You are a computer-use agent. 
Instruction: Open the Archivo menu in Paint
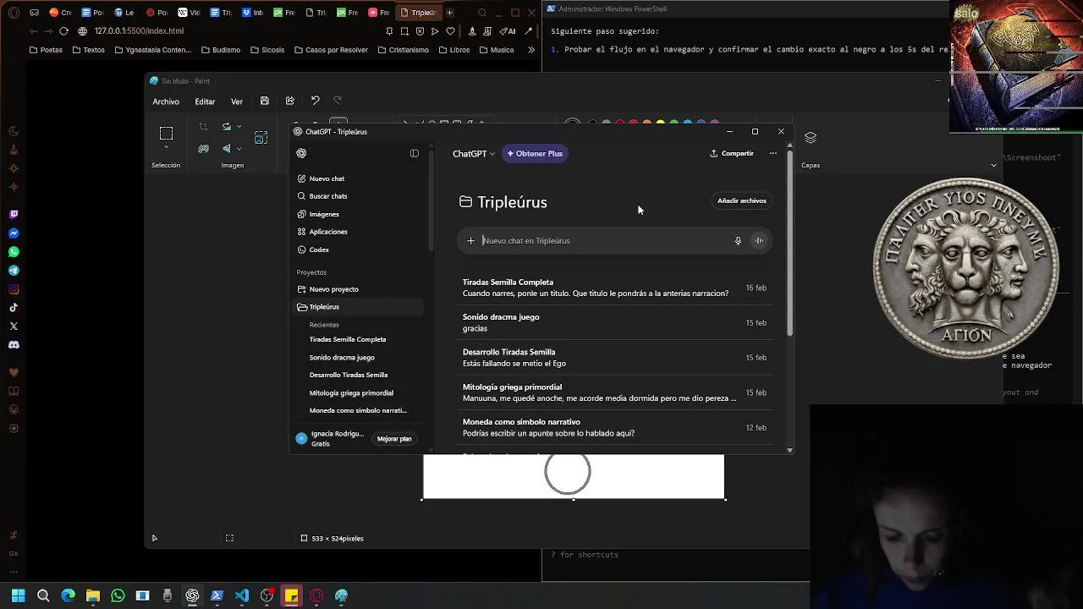166,101
